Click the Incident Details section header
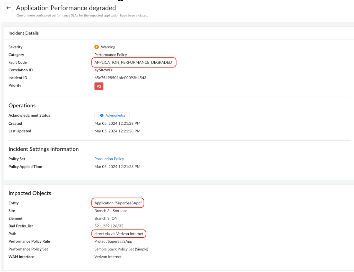Image resolution: width=354 pixels, height=272 pixels. tap(23, 33)
